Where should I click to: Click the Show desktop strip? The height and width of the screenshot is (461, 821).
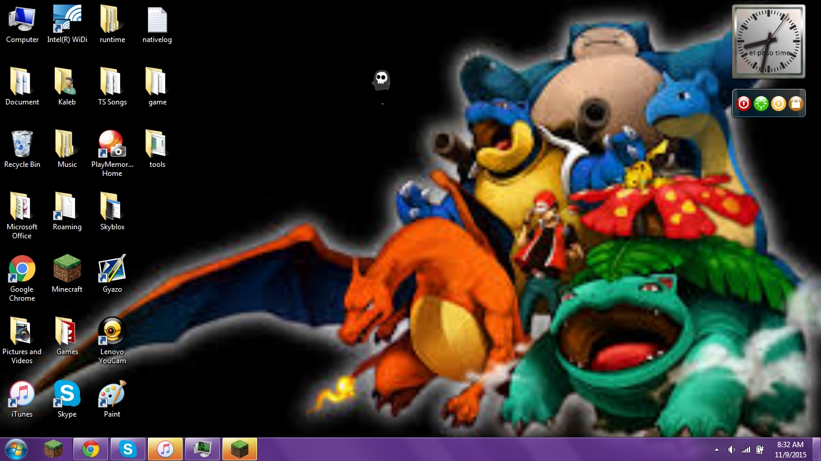[x=817, y=450]
